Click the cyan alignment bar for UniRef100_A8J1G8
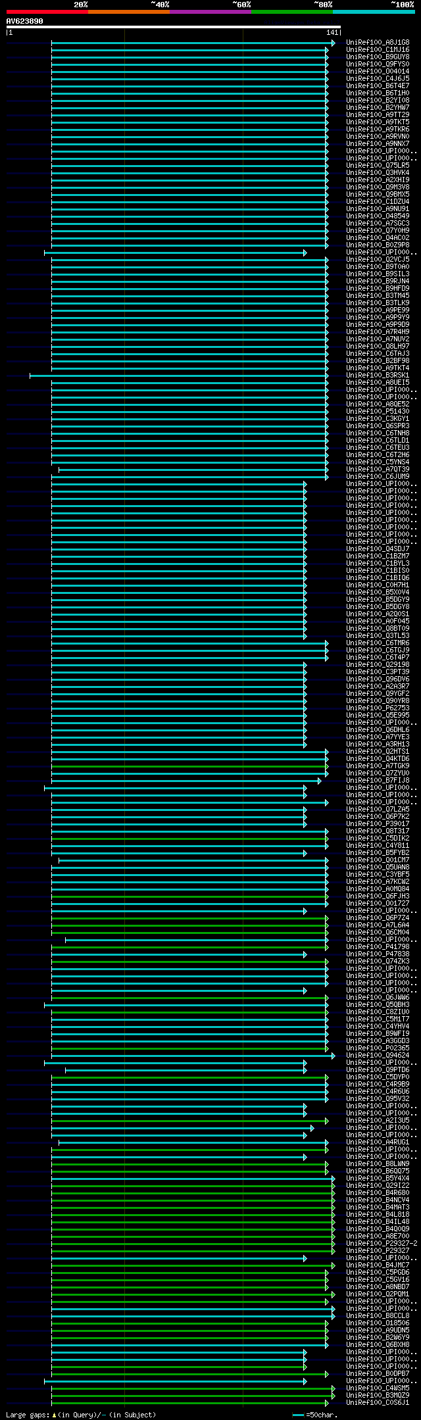The width and height of the screenshot is (421, 1420). click(x=193, y=43)
